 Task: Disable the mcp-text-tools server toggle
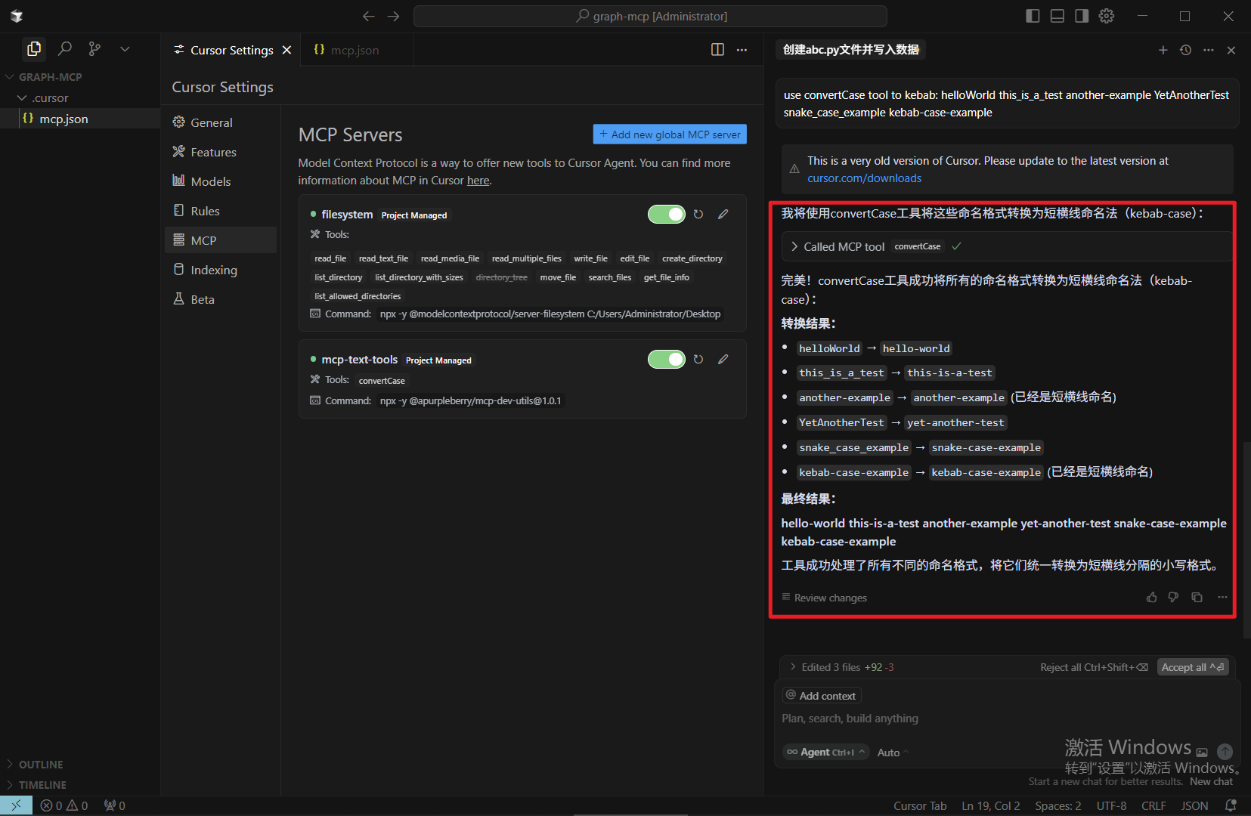coord(667,360)
